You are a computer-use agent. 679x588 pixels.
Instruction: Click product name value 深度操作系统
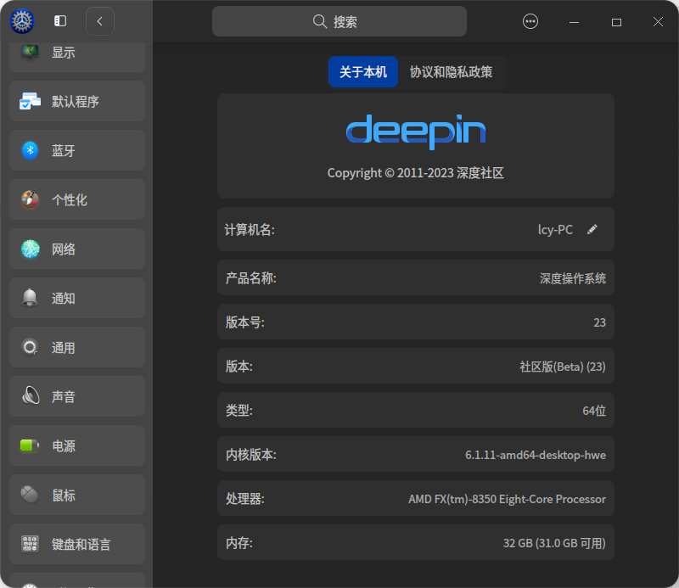pos(572,278)
